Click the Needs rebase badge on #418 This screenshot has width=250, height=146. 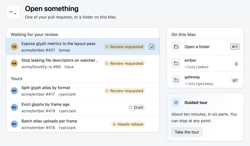[x=128, y=124]
